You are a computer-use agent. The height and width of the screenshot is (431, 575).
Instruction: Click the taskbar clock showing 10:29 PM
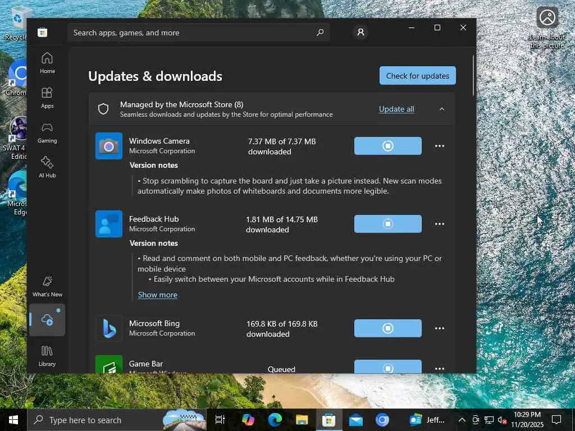coord(527,420)
